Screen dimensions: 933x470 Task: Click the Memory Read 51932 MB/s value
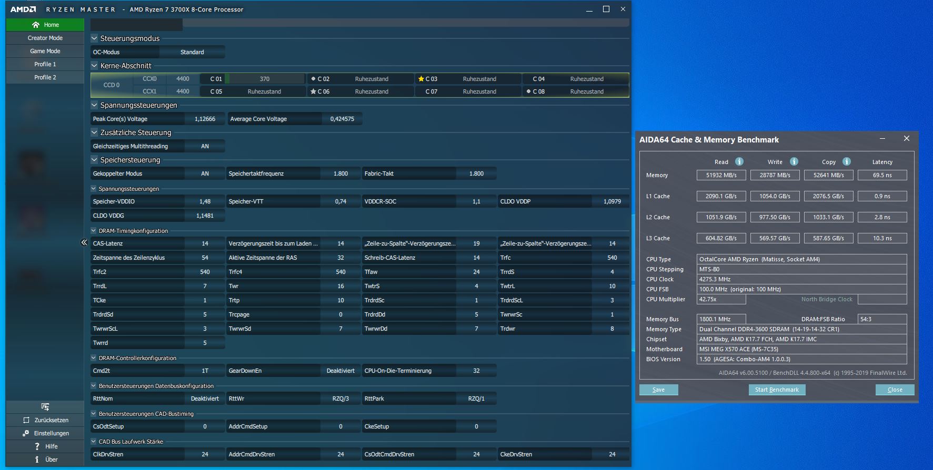[x=721, y=175]
